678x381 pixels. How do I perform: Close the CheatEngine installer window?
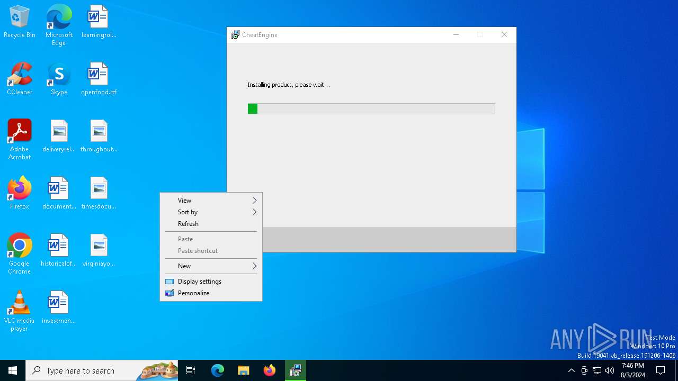pyautogui.click(x=504, y=35)
